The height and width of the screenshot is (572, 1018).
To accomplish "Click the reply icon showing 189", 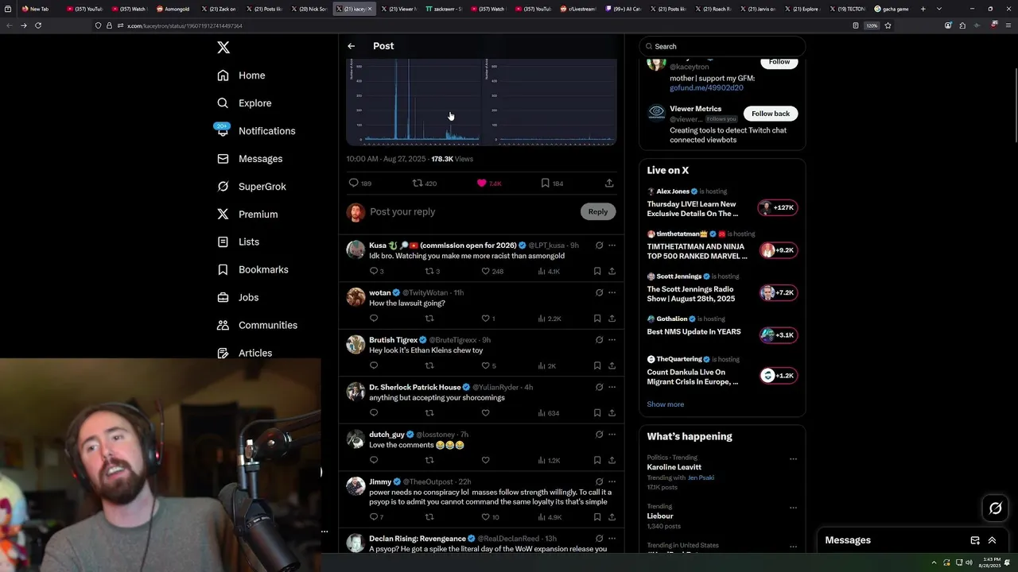I will point(354,184).
